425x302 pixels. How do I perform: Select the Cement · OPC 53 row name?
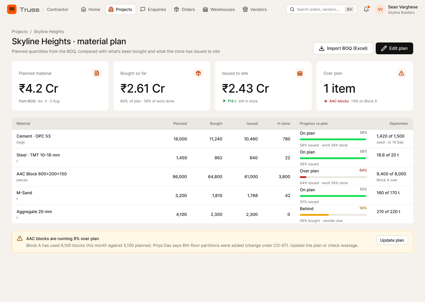click(34, 136)
